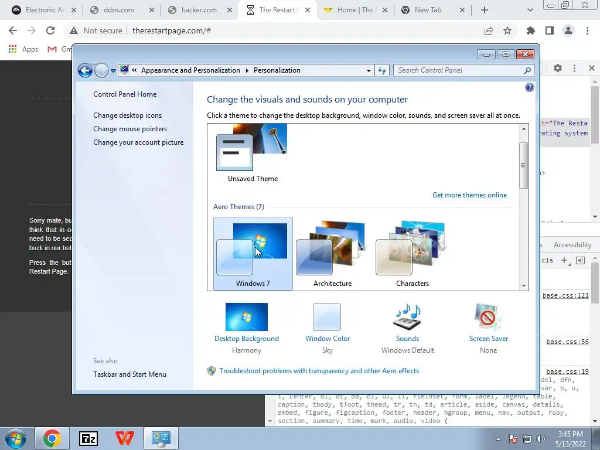Click the Control Panel forward arrow button

click(101, 70)
